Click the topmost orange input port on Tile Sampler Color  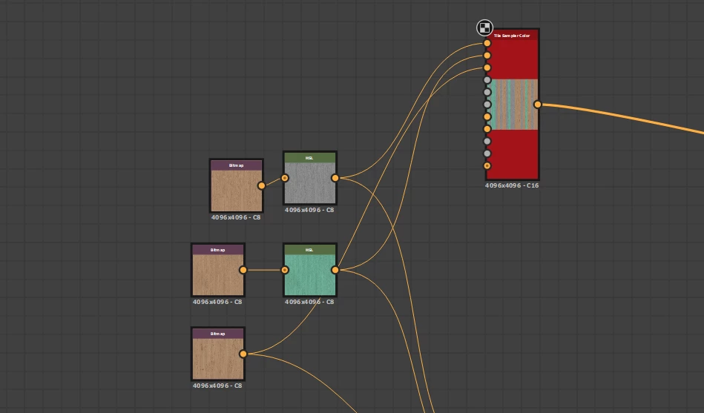(x=487, y=43)
